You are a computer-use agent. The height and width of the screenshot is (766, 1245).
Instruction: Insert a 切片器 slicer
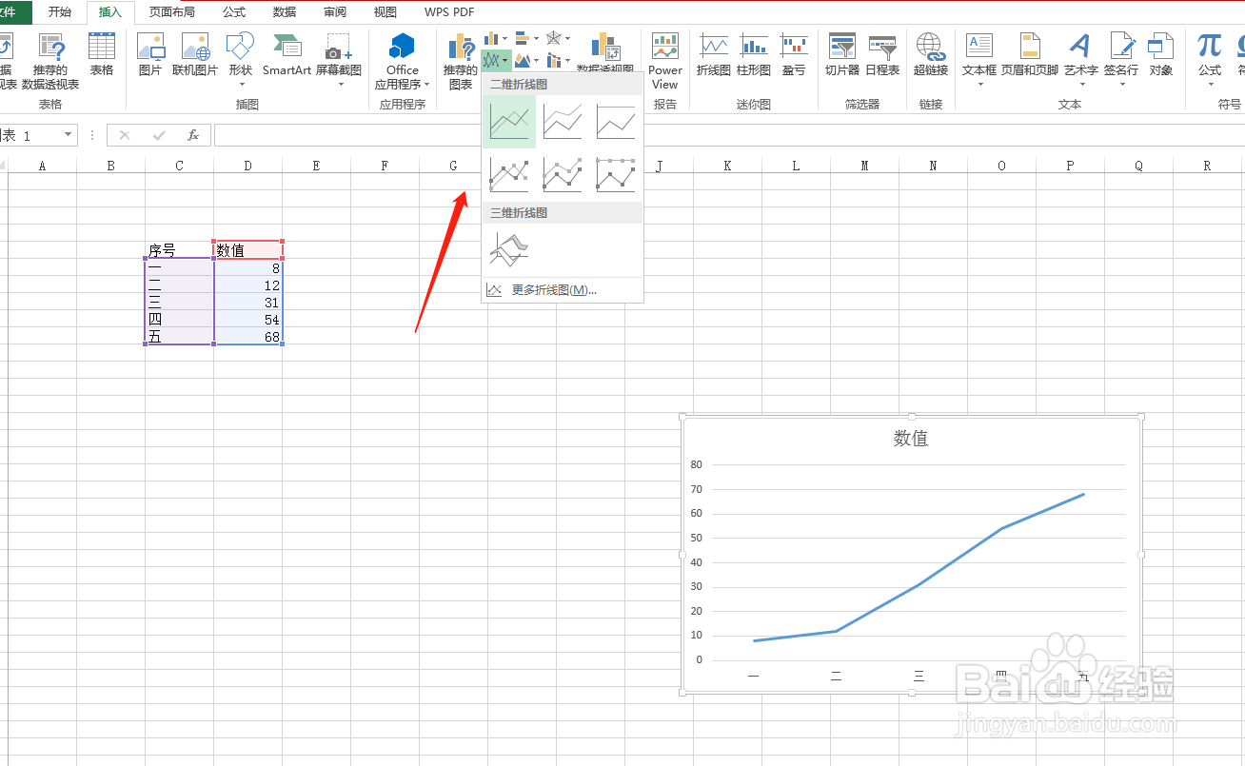point(842,54)
